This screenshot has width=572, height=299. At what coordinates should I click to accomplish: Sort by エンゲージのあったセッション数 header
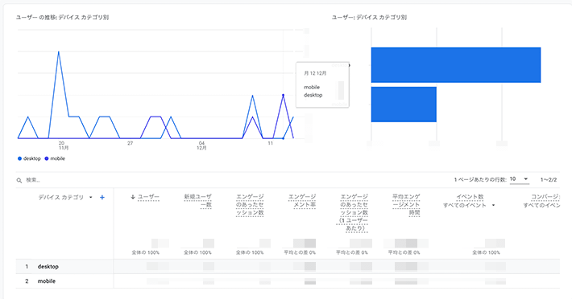[250, 205]
